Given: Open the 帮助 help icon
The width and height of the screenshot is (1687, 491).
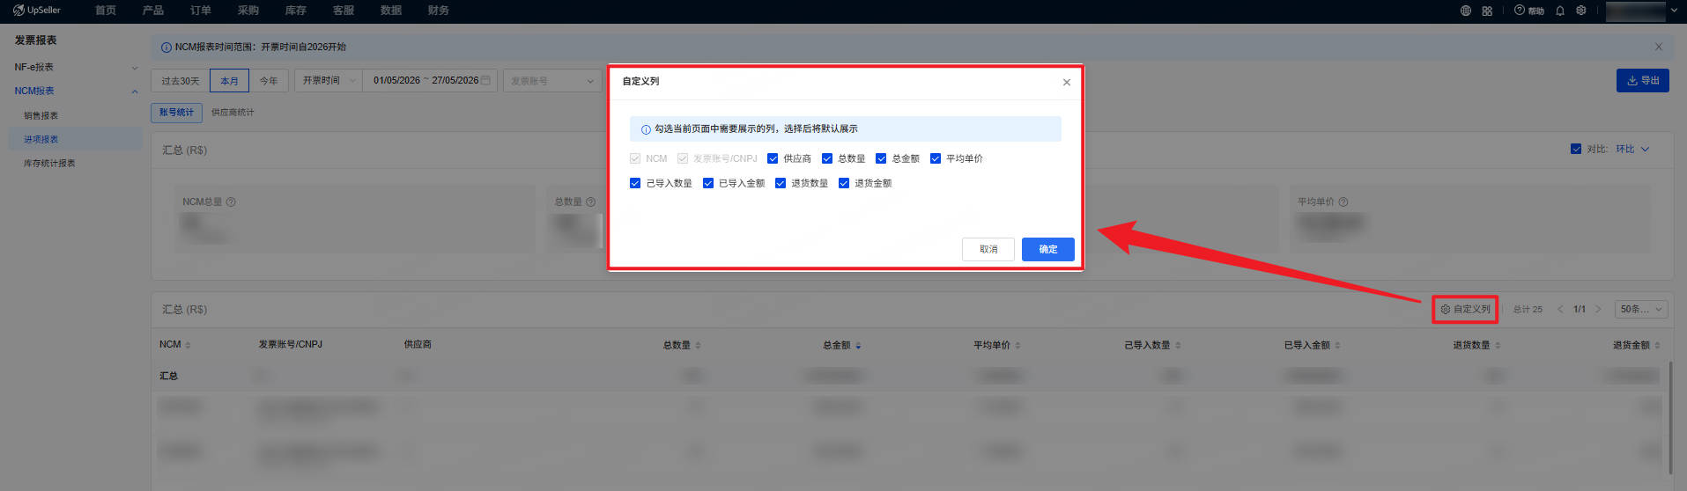Looking at the screenshot, I should (1528, 11).
